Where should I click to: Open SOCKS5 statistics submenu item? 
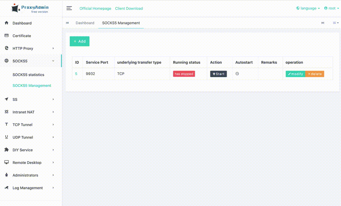(28, 75)
